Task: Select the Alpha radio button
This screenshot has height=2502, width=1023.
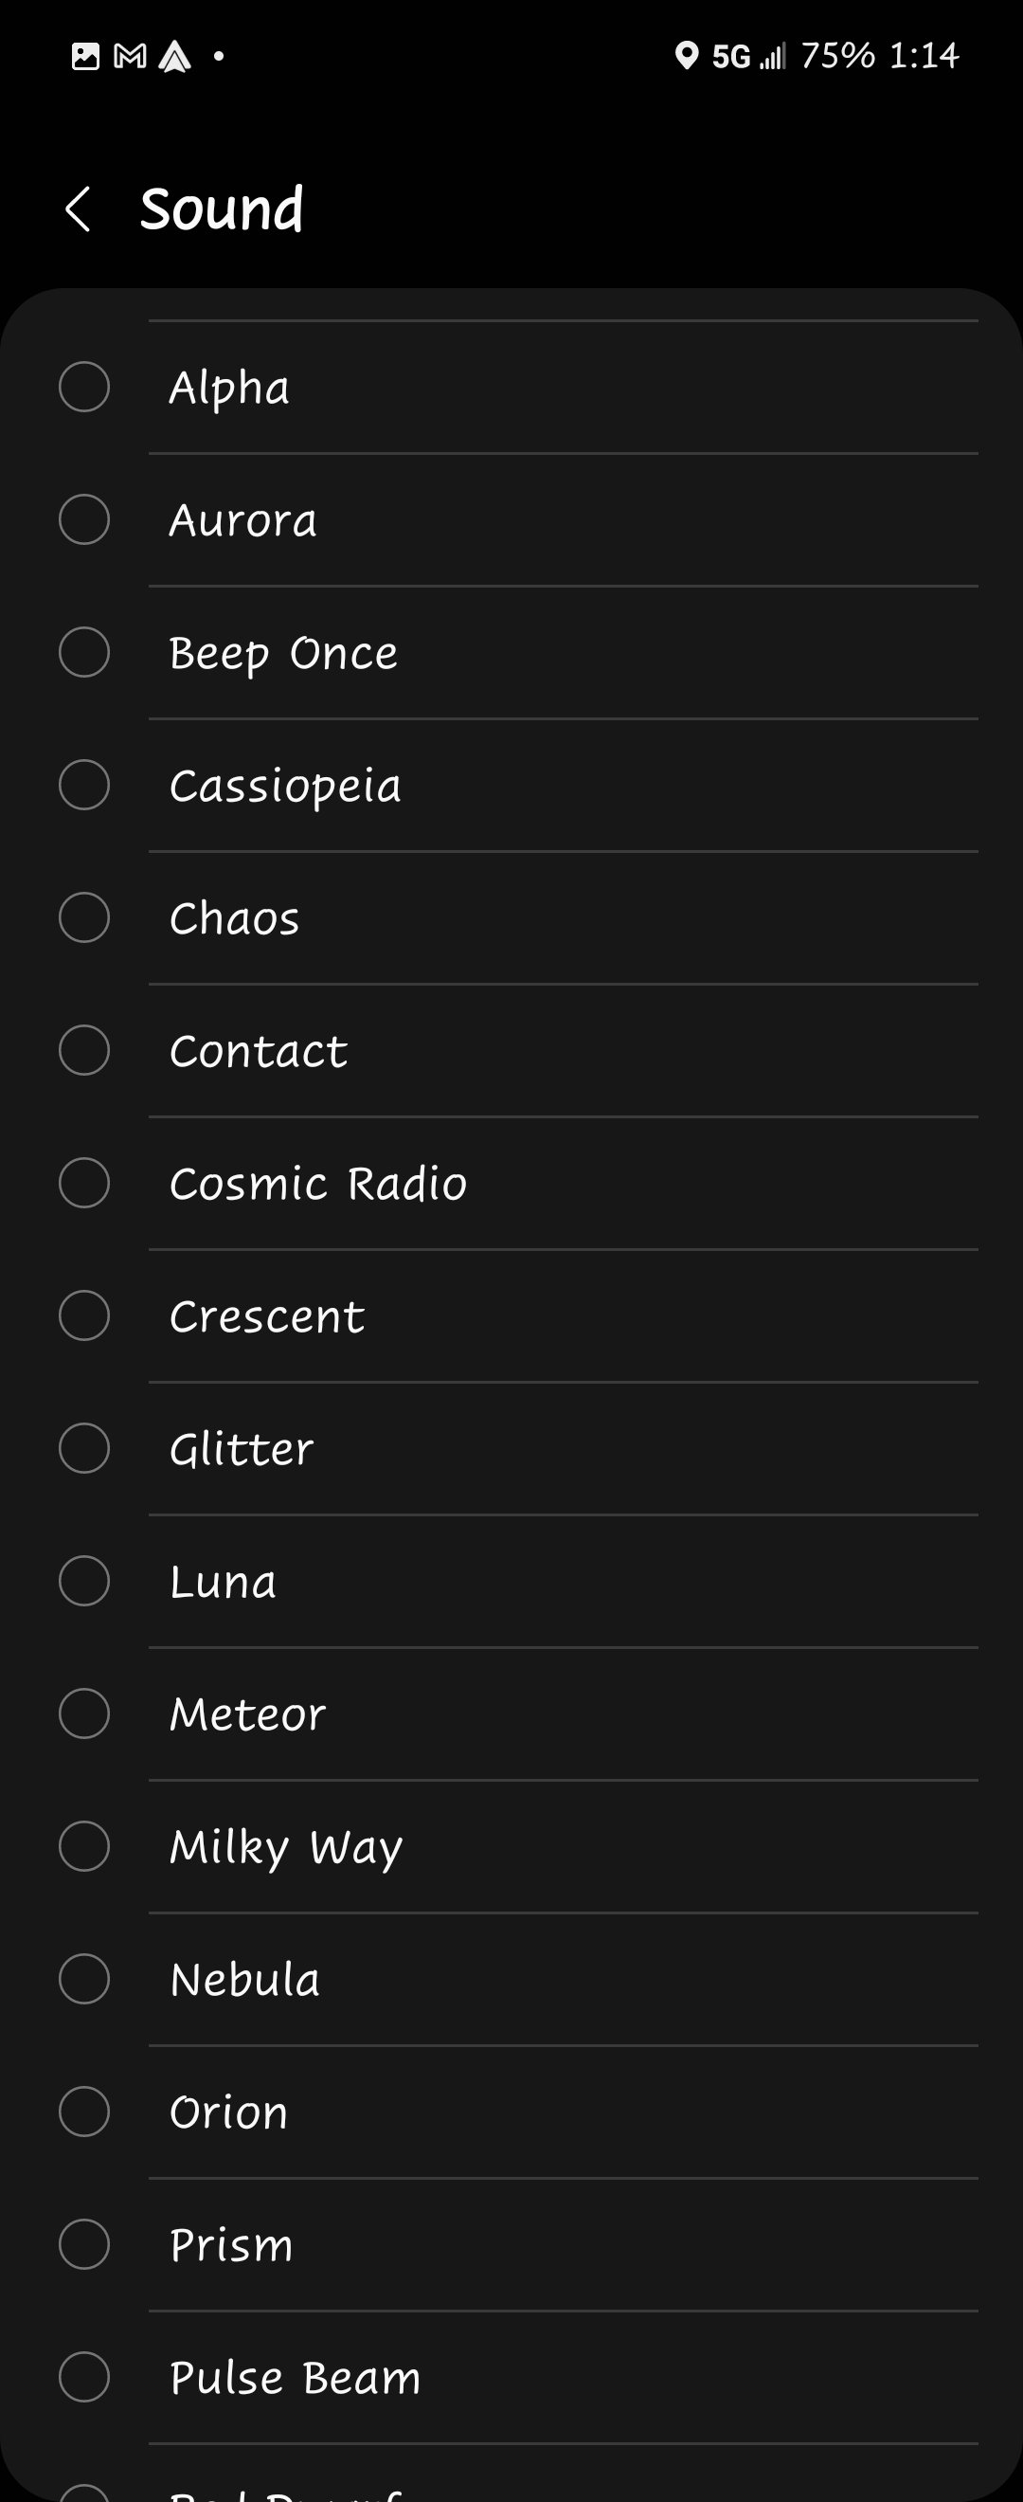Action: coord(84,387)
